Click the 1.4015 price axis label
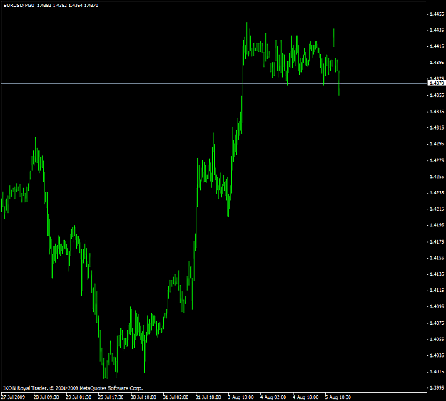Screen dimensions: 446x401 point(437,371)
